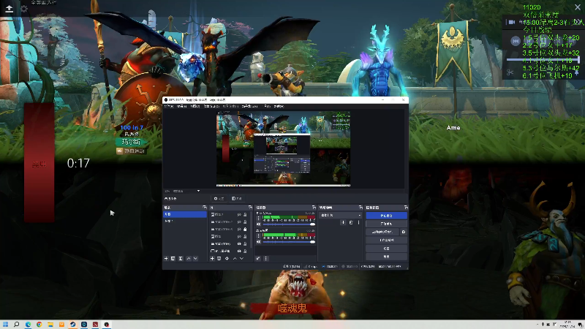
Task: Click the camera icon in top-right overlay
Action: pyautogui.click(x=511, y=22)
